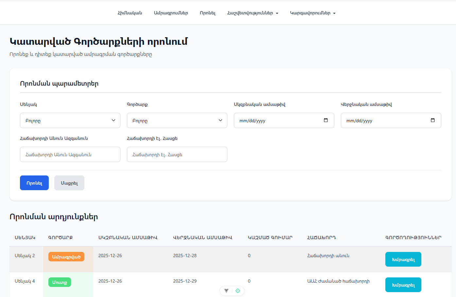The width and height of the screenshot is (456, 297).
Task: Expand the Սենյակ dropdown
Action: coord(70,121)
